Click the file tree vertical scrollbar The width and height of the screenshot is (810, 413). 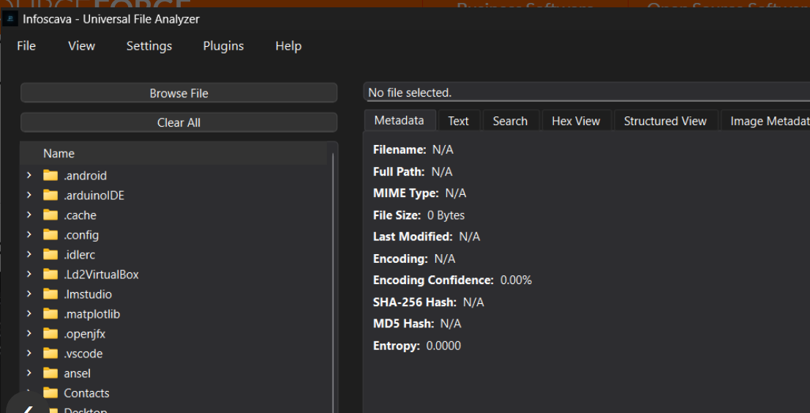pyautogui.click(x=333, y=278)
